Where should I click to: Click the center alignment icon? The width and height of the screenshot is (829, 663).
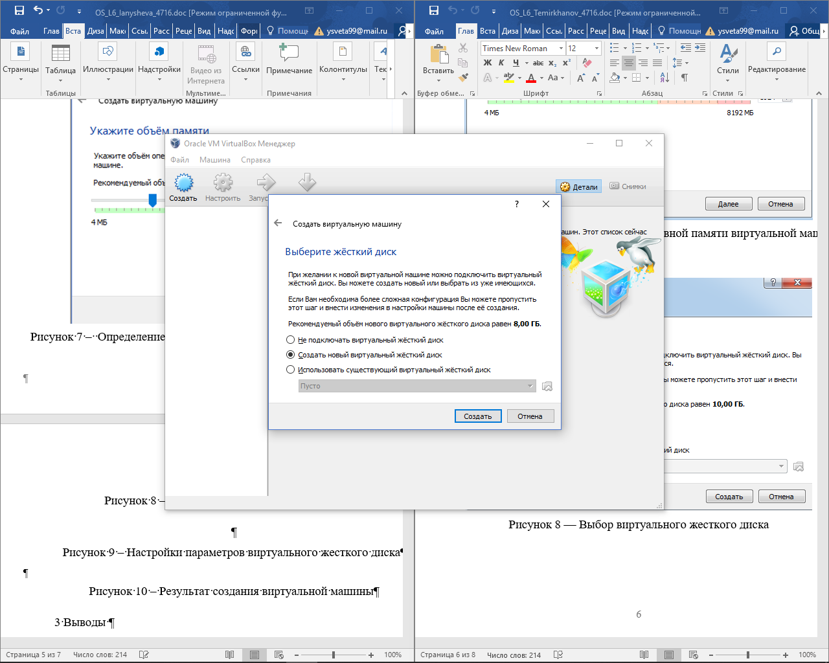[x=628, y=63]
